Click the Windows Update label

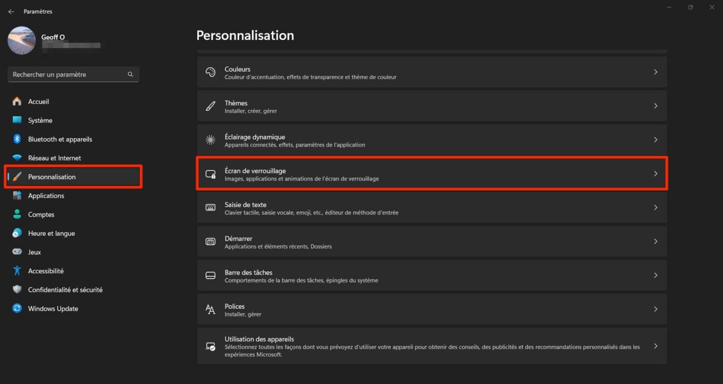53,309
